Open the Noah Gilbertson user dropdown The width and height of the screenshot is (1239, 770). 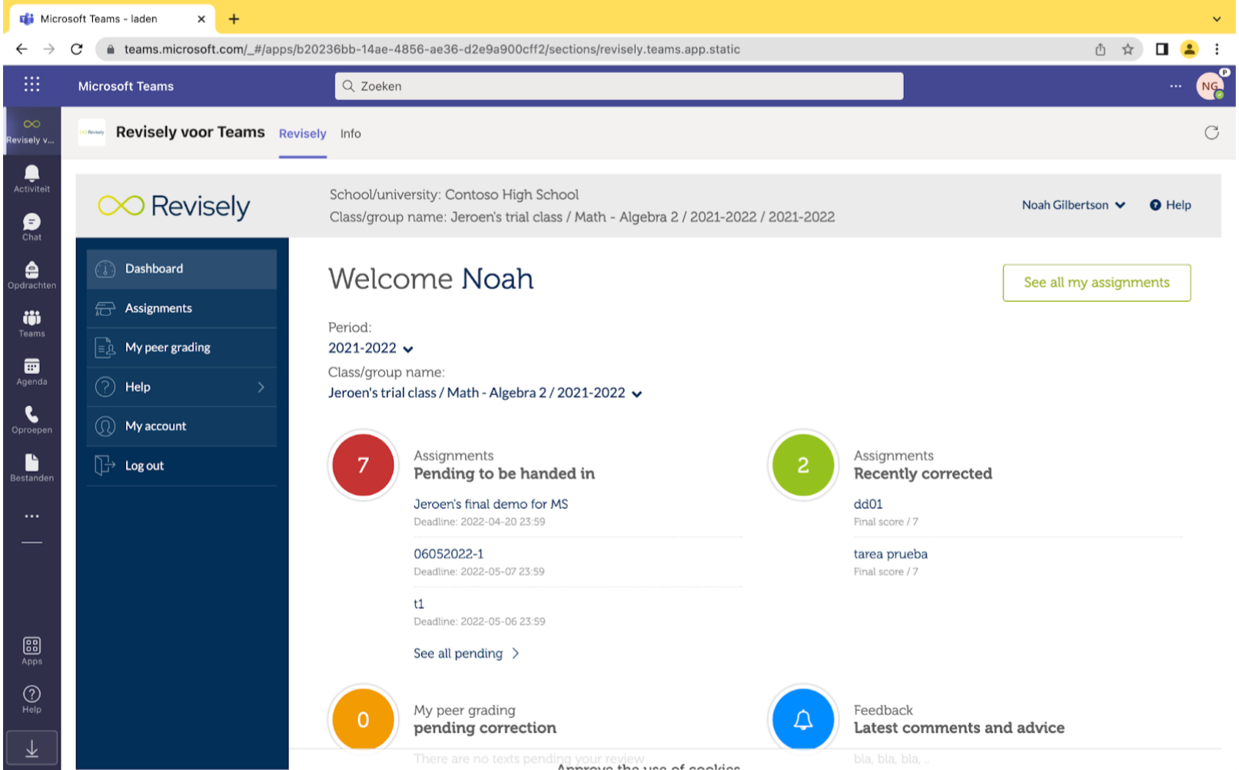[x=1073, y=205]
